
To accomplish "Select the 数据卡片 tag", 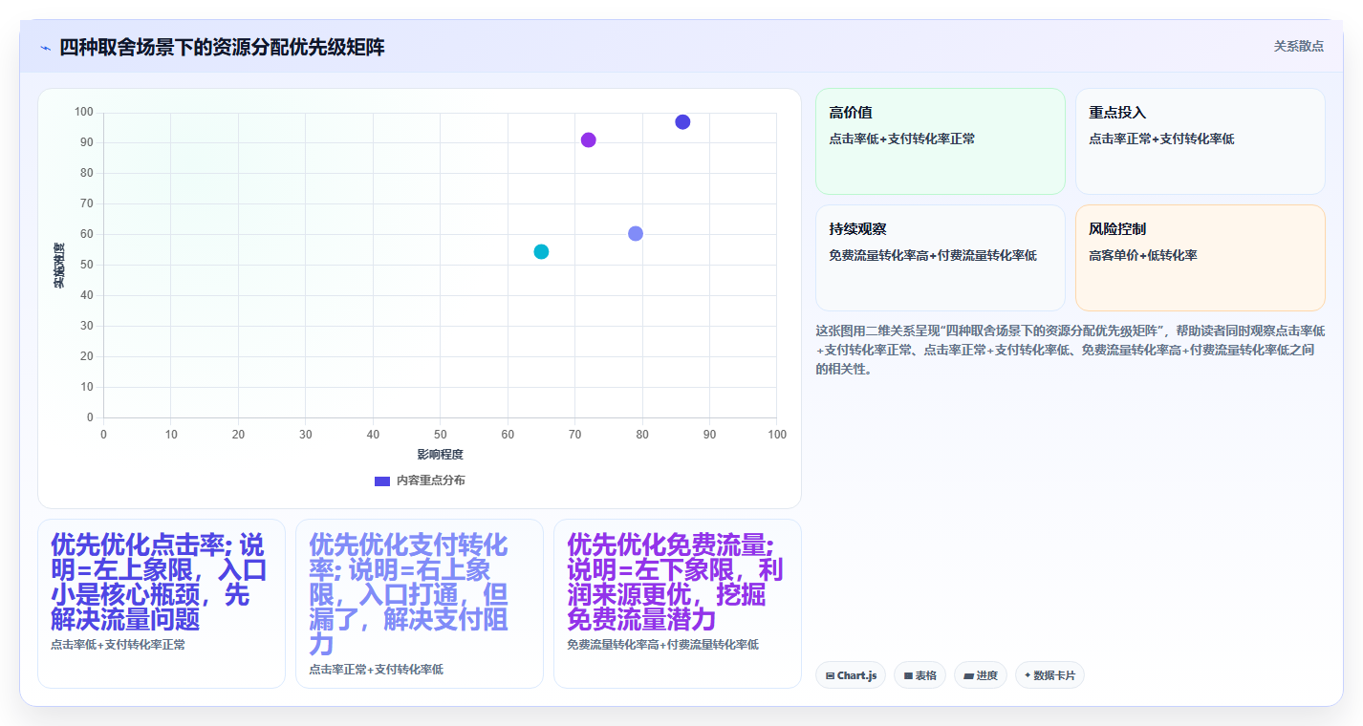I will point(1049,675).
